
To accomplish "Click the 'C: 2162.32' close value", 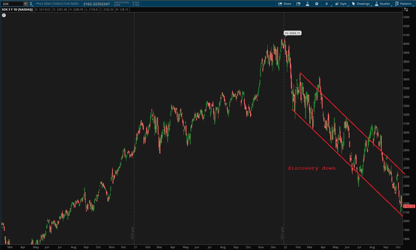I will pyautogui.click(x=107, y=9).
